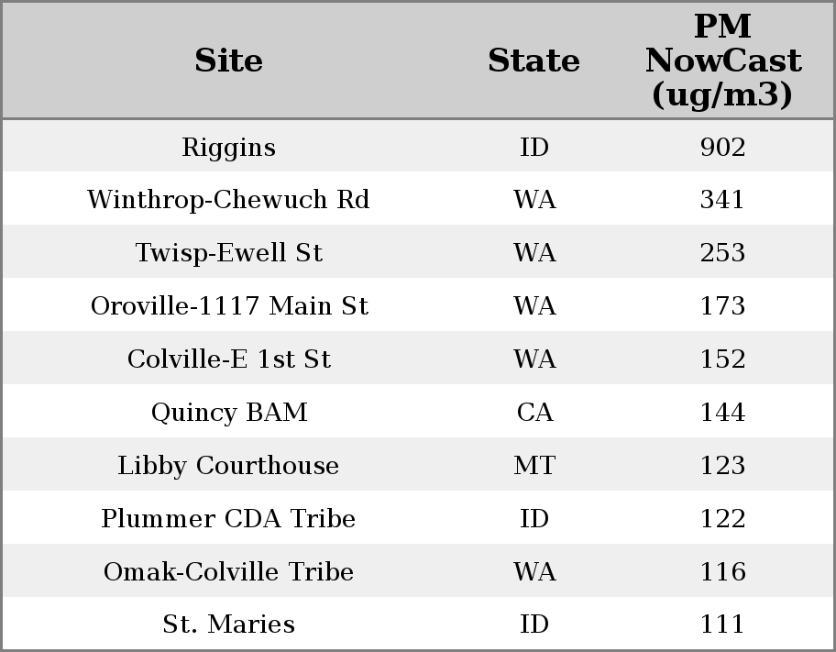This screenshot has width=836, height=652.
Task: Click the 144 PM NowCast value
Action: click(722, 413)
